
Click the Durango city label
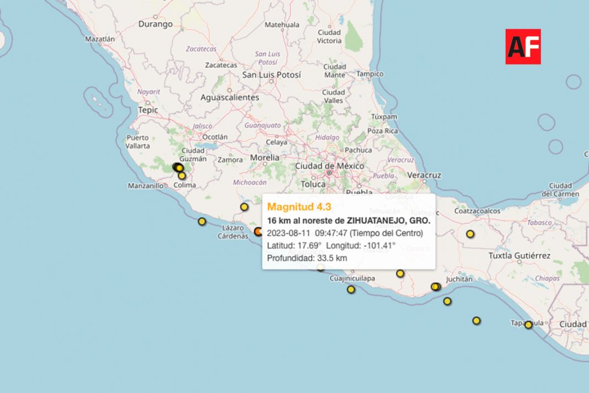pyautogui.click(x=156, y=24)
